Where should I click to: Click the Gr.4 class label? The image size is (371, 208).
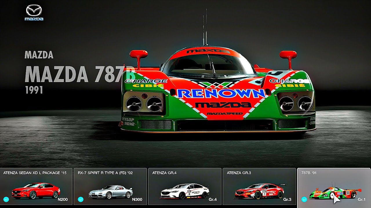point(213,200)
